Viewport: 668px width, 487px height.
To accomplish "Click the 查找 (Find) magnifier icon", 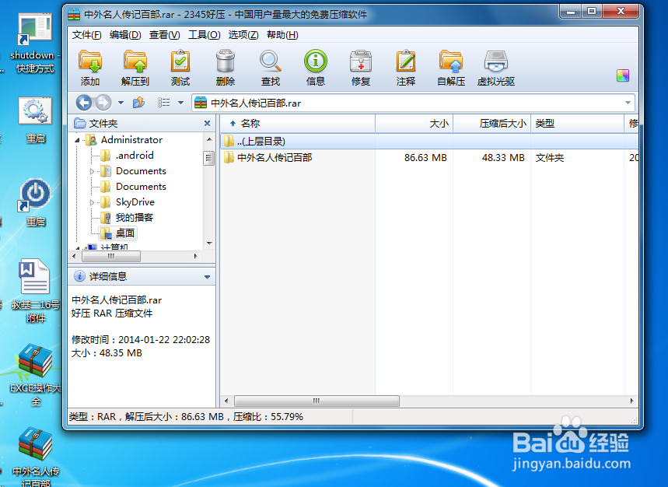I will [271, 68].
